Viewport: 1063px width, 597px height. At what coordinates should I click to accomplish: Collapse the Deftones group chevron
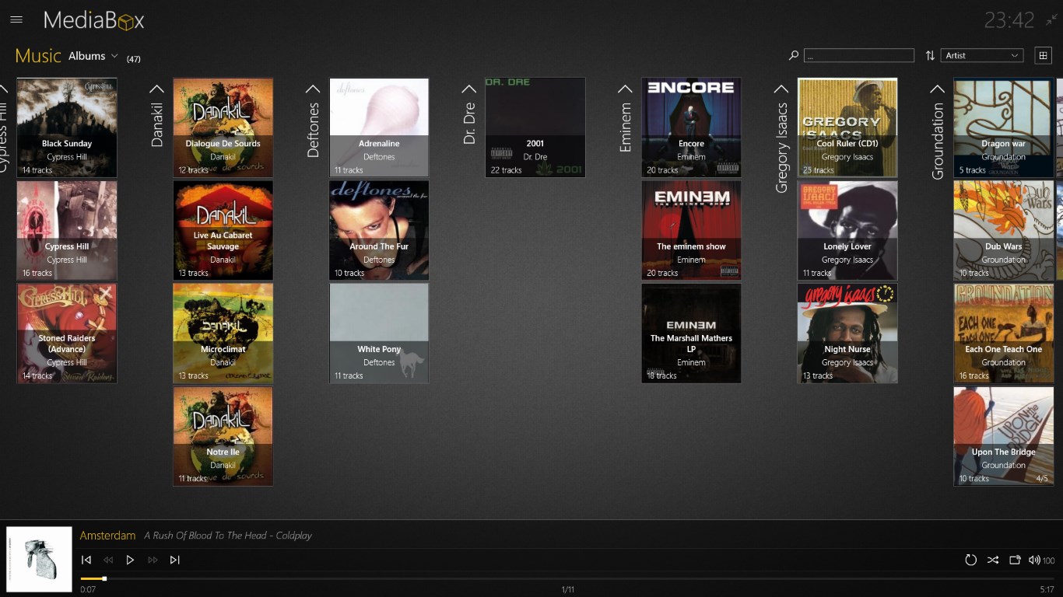pos(313,89)
